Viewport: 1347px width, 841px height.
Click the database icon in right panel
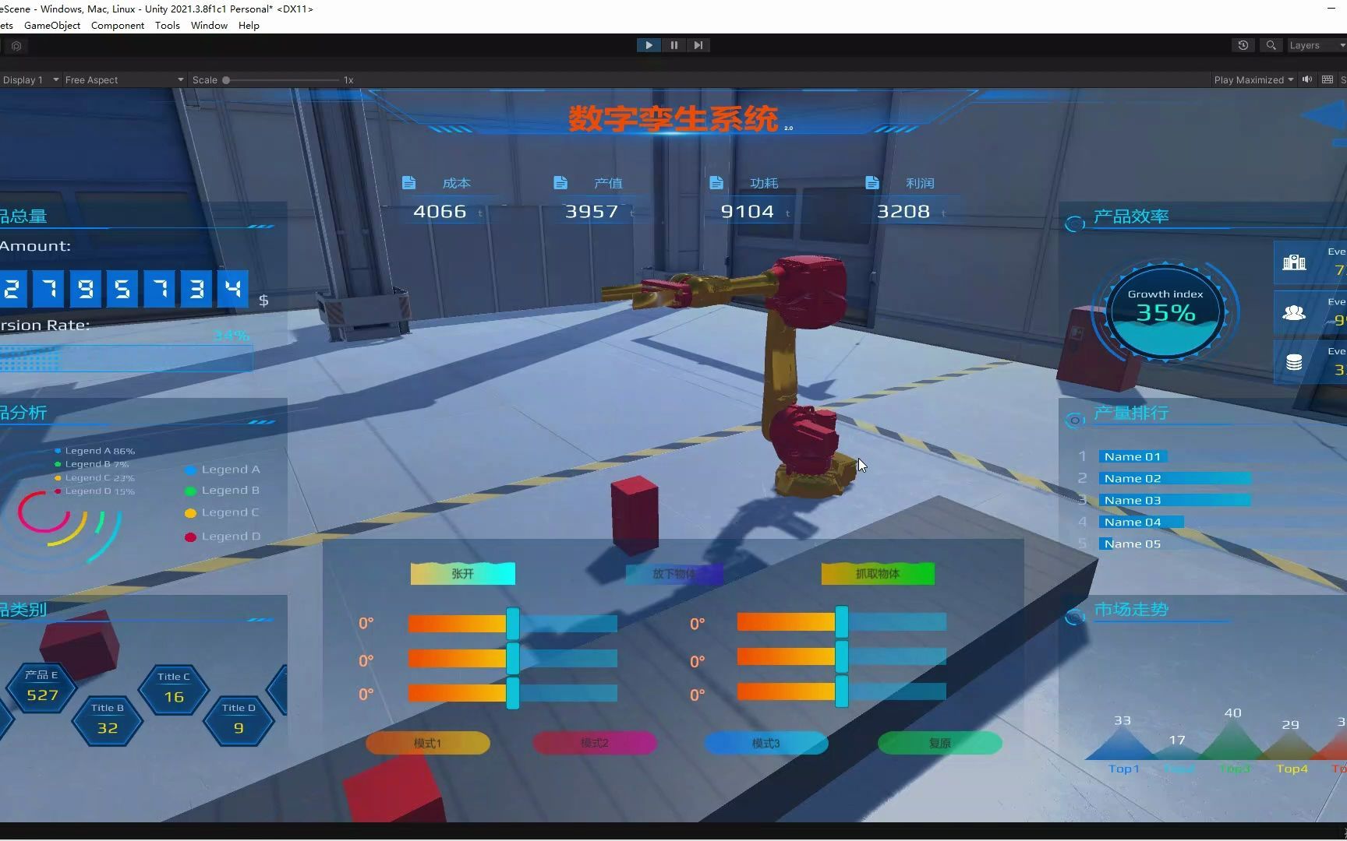[1295, 362]
